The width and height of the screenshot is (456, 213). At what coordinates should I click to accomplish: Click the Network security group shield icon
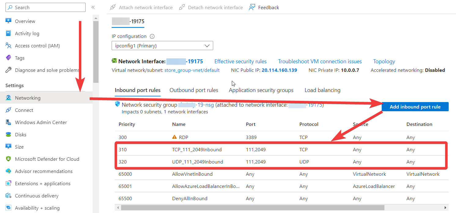[x=117, y=105]
